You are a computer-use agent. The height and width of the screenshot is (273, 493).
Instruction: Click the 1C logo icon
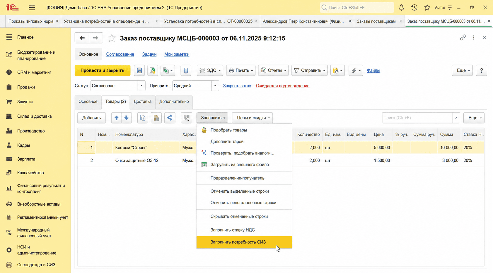12,8
